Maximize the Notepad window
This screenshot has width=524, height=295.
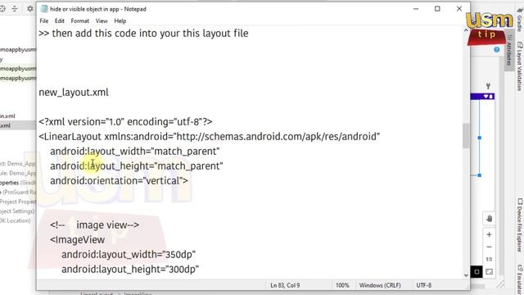tap(437, 9)
